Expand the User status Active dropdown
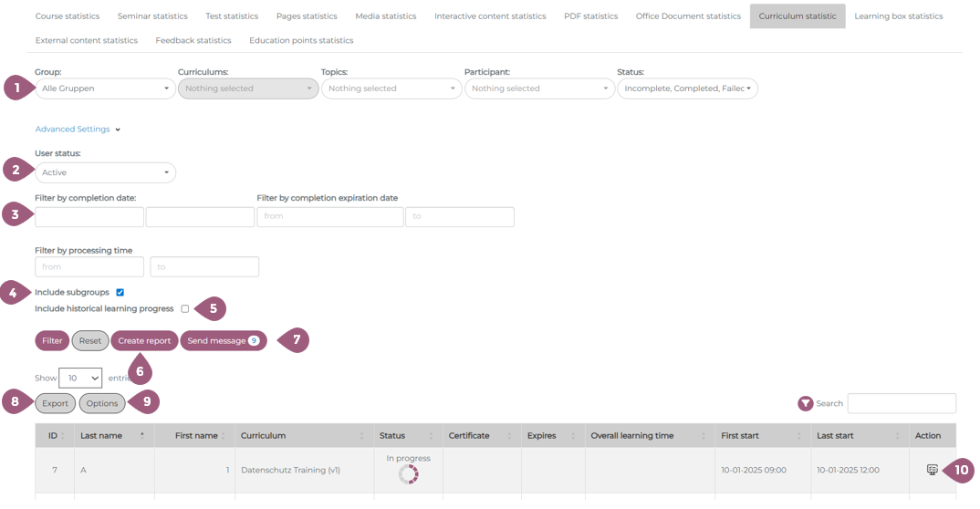 point(105,172)
